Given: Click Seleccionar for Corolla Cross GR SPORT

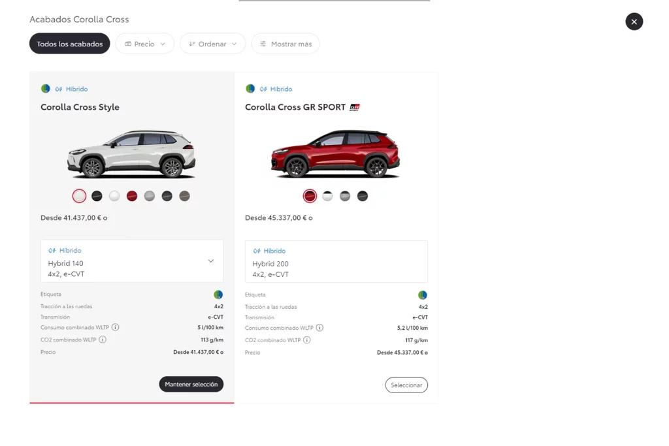Looking at the screenshot, I should [406, 385].
